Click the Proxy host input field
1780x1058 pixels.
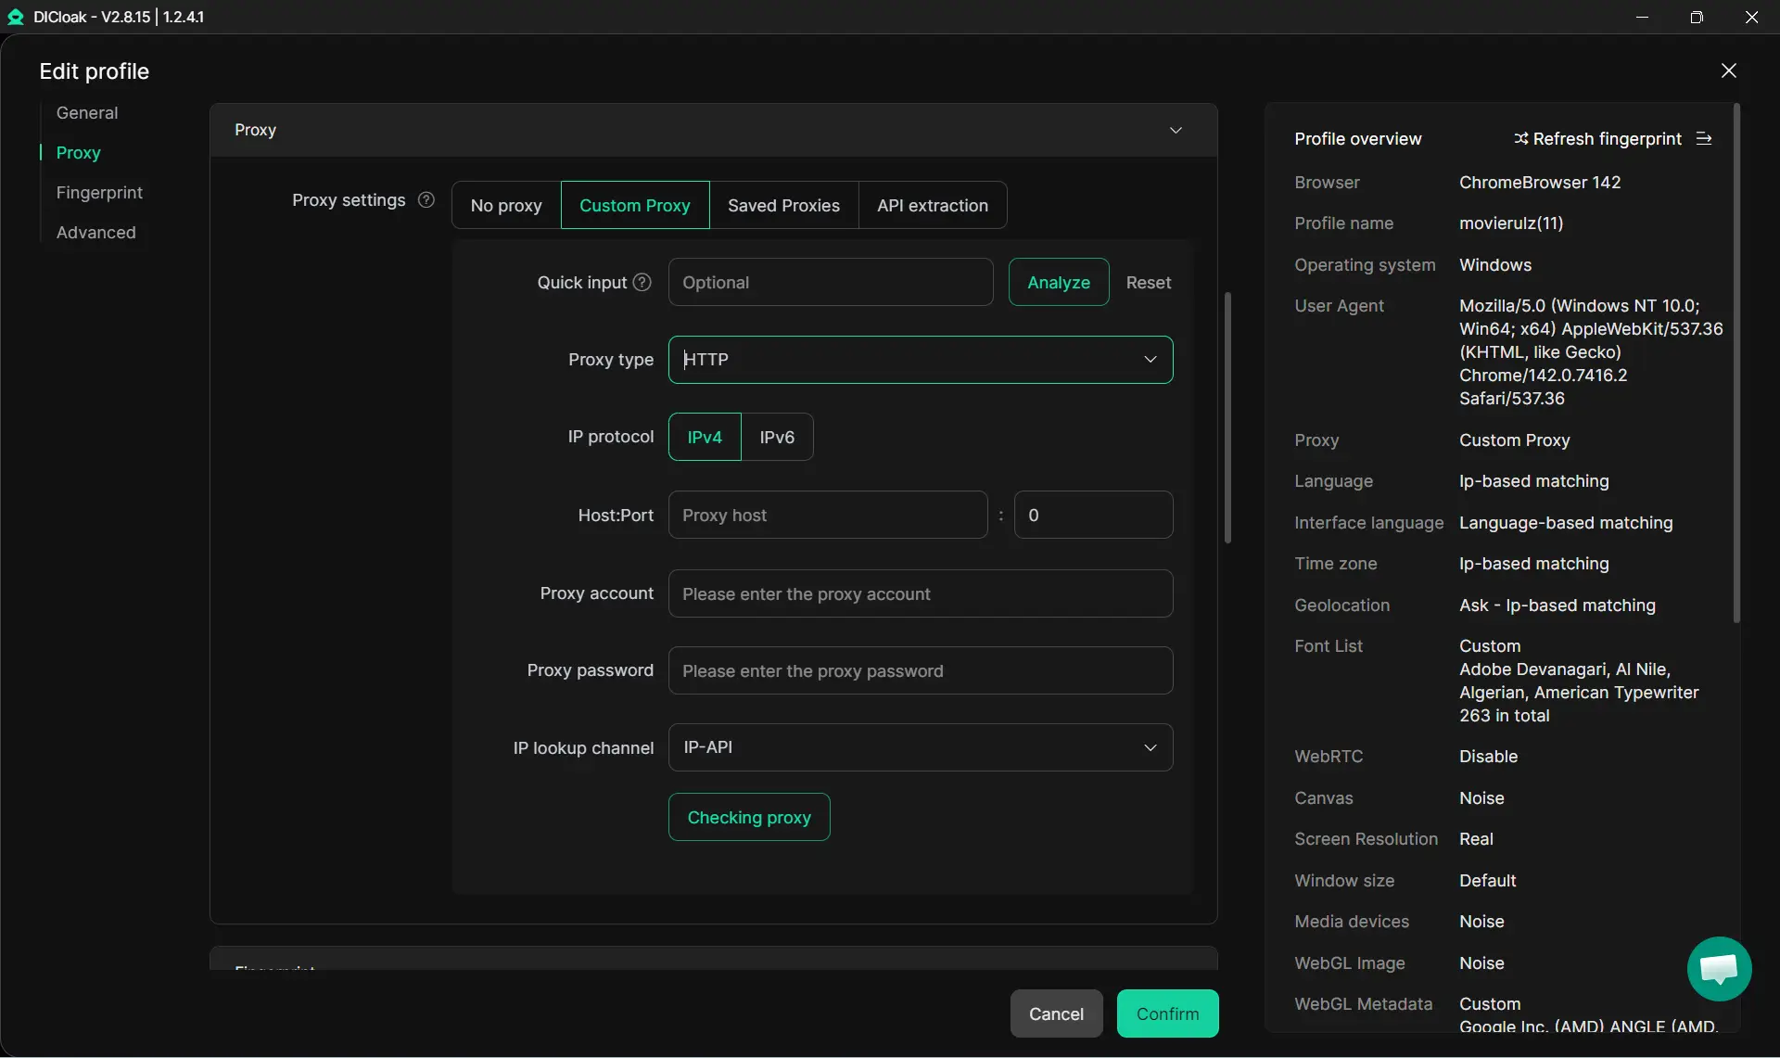827,515
